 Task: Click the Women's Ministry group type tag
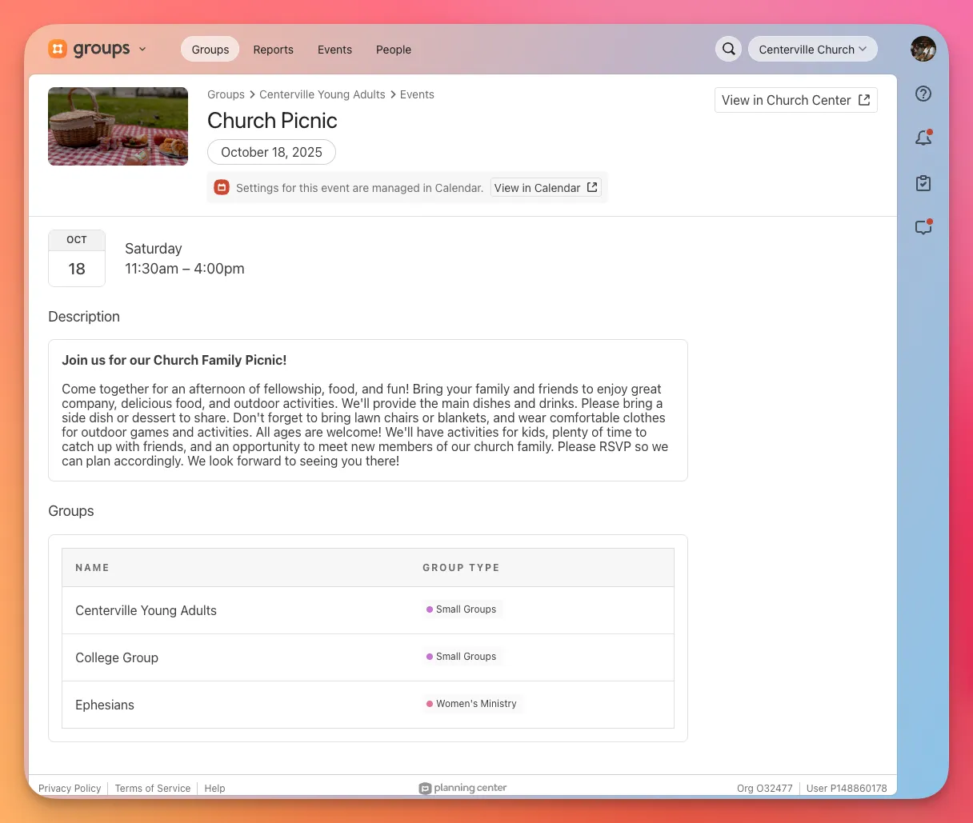472,704
